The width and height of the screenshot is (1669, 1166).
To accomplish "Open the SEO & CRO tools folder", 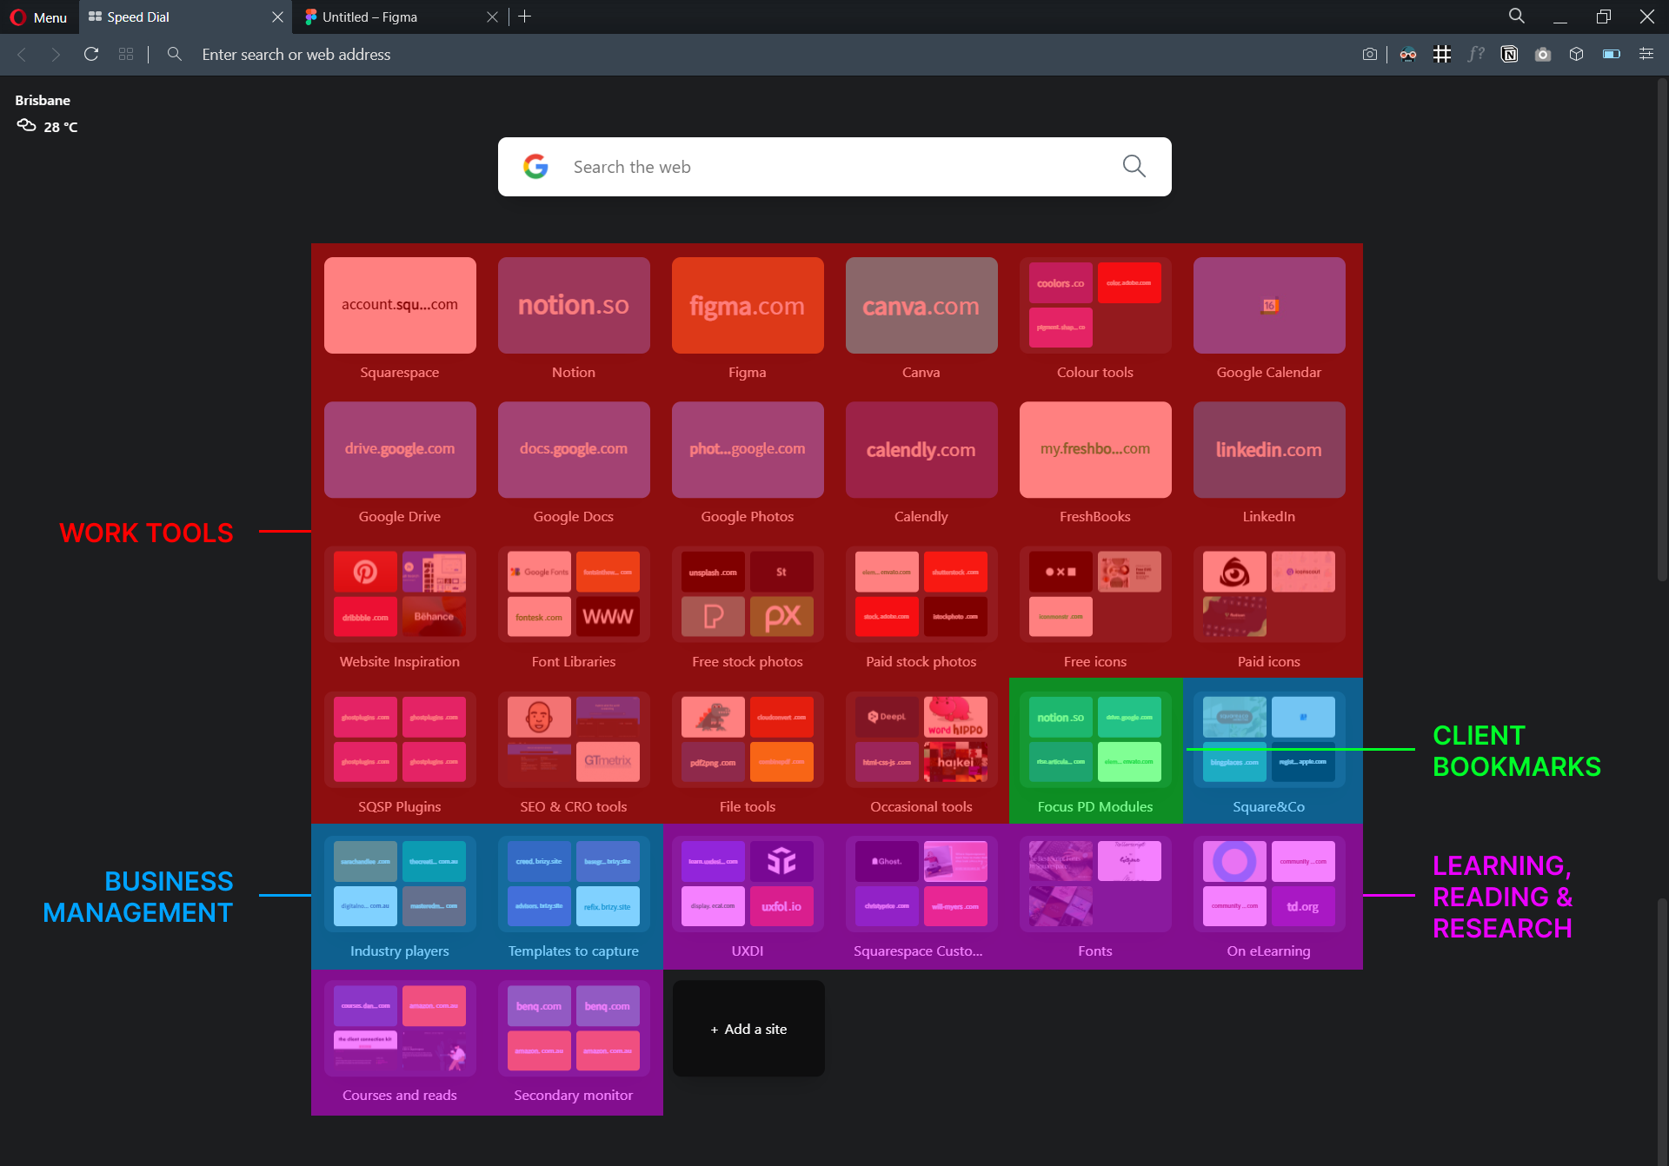I will pos(574,739).
